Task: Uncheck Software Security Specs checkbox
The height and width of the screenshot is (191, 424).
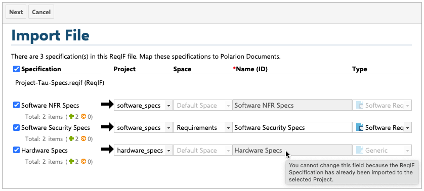Action: [x=17, y=127]
